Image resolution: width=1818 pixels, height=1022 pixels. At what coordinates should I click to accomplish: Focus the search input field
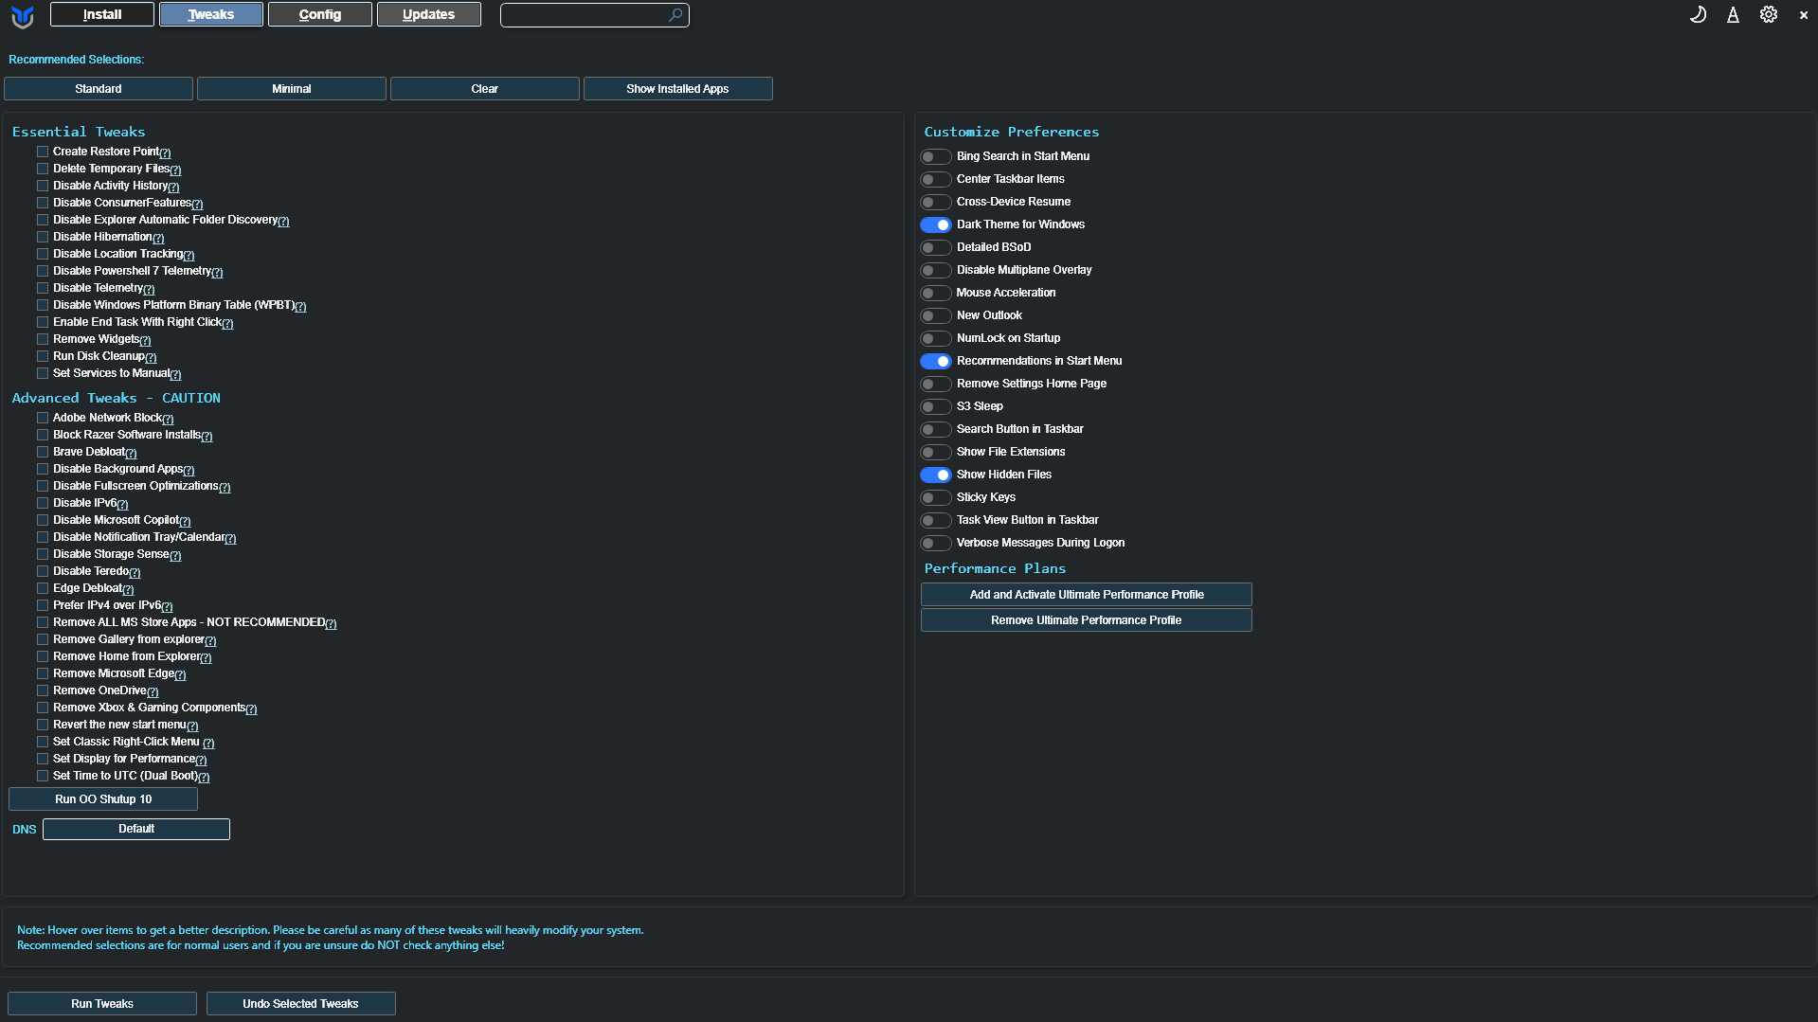pos(595,15)
